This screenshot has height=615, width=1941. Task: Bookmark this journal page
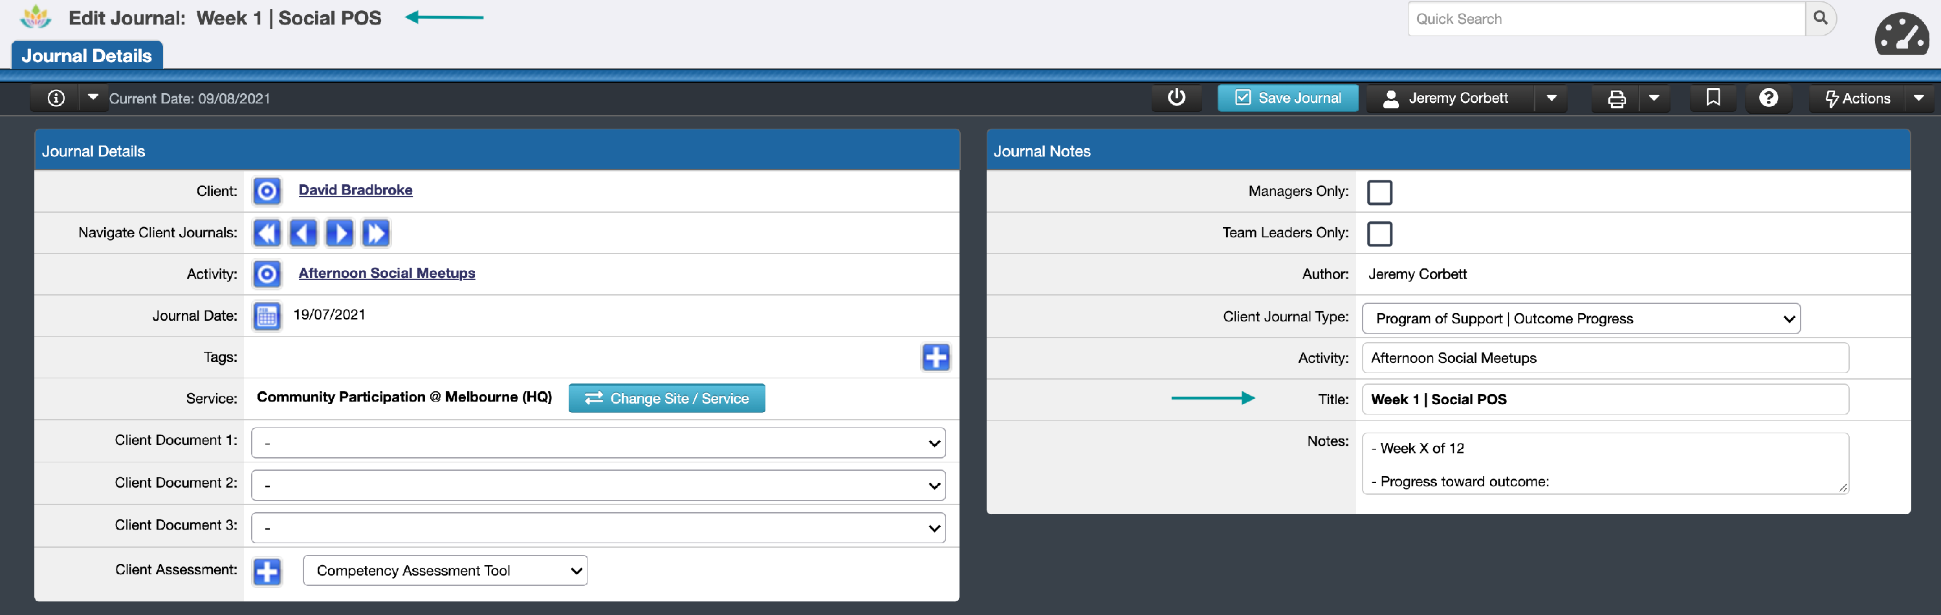(x=1713, y=98)
